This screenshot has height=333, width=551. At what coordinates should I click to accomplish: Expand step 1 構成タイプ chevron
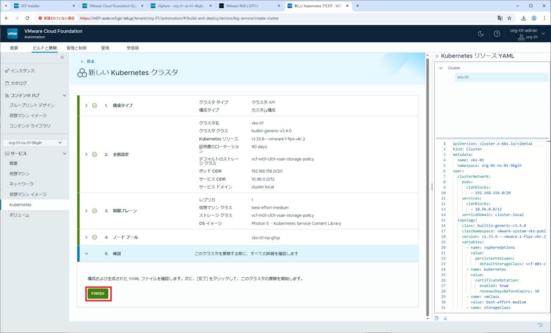click(x=86, y=105)
